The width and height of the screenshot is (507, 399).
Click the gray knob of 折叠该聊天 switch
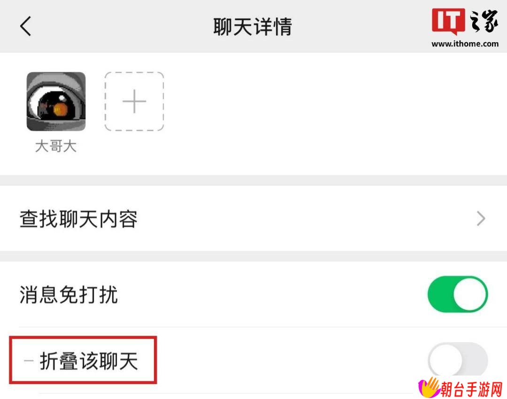click(446, 360)
